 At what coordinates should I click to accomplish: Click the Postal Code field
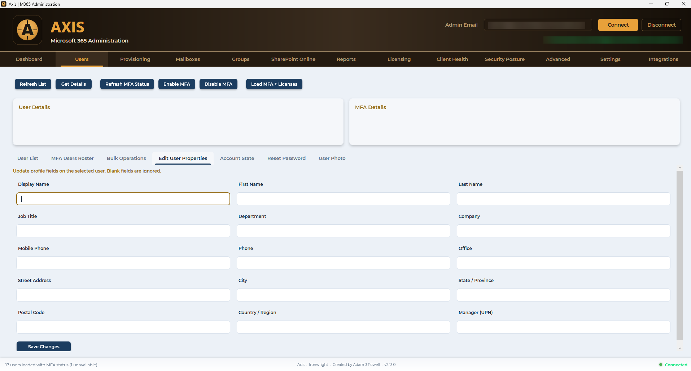click(x=123, y=327)
